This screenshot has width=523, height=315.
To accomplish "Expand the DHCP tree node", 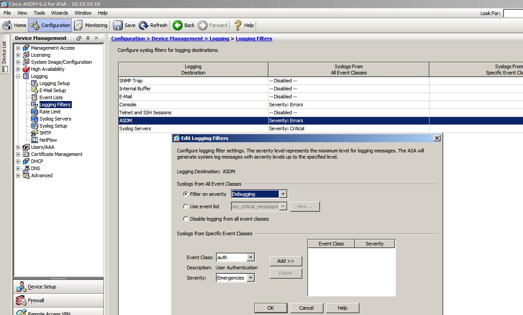I will [18, 161].
